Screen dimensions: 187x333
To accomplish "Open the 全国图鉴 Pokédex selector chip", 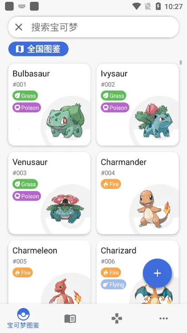I will (x=39, y=49).
